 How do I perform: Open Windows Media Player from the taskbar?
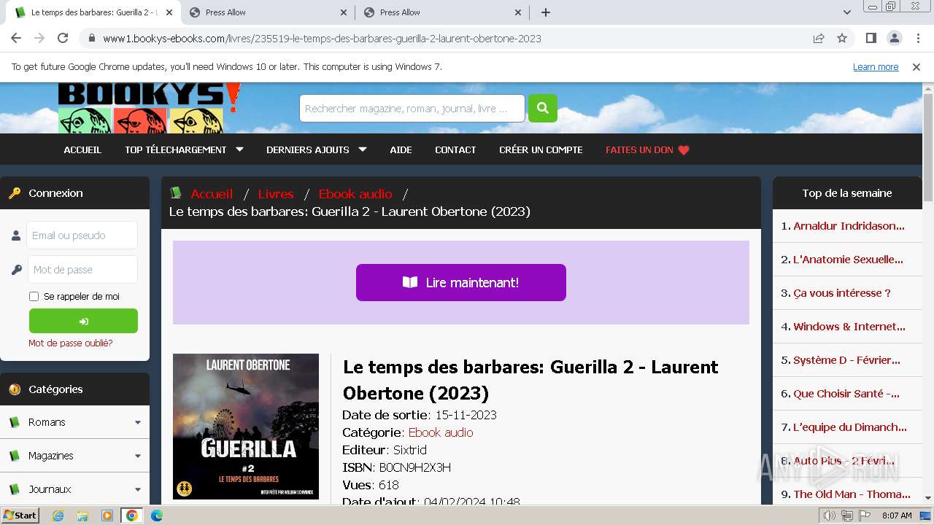pos(107,516)
